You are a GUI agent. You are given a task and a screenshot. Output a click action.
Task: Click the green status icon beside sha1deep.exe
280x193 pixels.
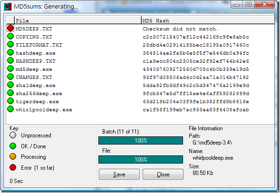tap(10, 85)
